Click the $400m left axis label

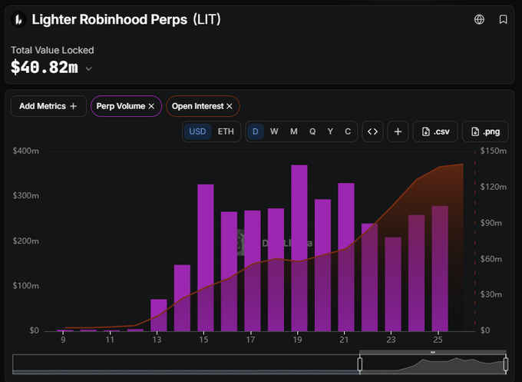point(25,151)
